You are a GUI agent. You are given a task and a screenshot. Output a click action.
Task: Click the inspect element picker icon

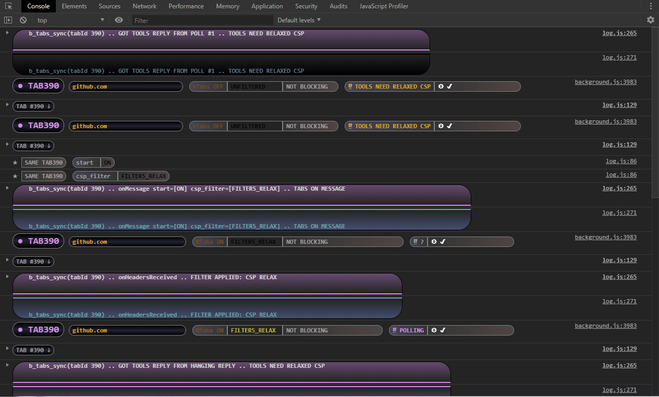click(8, 6)
